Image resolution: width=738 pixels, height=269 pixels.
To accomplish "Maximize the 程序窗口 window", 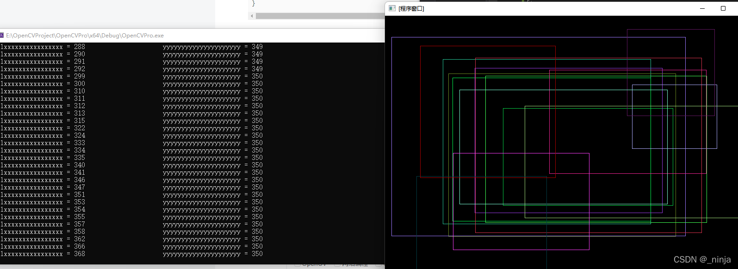I will click(x=723, y=8).
